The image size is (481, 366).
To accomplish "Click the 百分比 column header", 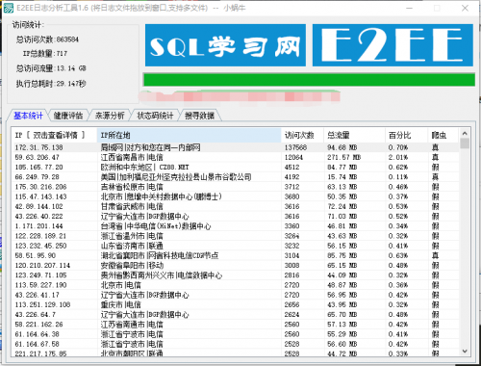I will (x=407, y=135).
